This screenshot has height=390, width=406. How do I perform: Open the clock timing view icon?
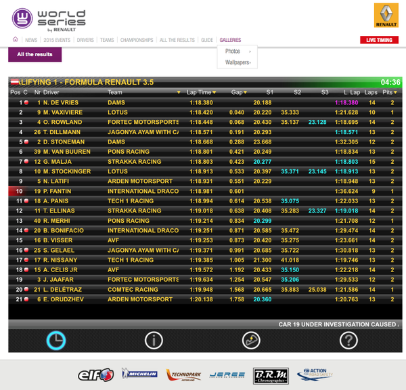[56, 341]
